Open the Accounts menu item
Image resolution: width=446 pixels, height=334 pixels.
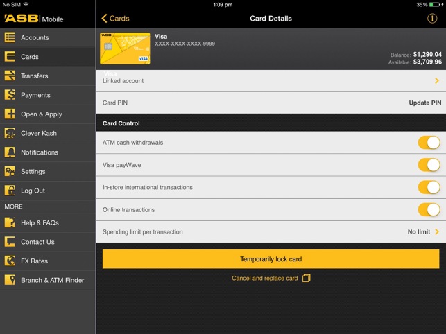[48, 37]
